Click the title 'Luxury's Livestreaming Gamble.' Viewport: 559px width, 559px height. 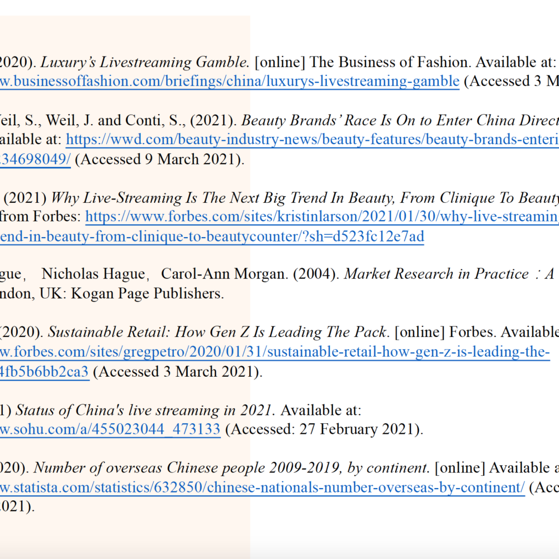pyautogui.click(x=145, y=63)
